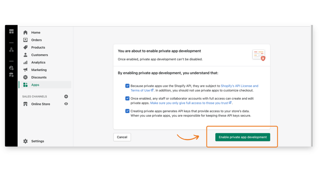Viewport: 320px width, 172px height.
Task: Click the Settings gear icon
Action: click(25, 141)
